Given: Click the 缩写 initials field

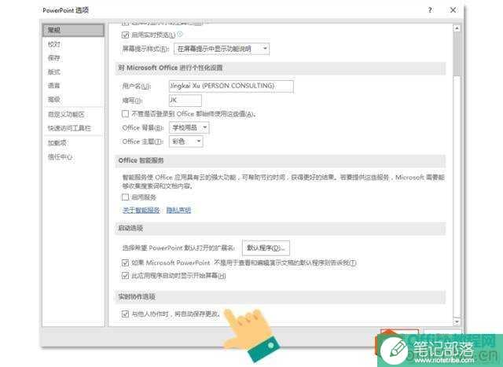Looking at the screenshot, I should (x=185, y=100).
